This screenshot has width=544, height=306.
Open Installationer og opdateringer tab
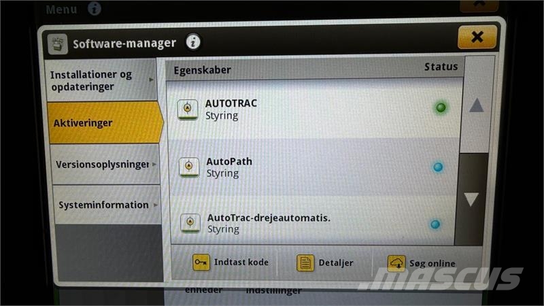click(101, 80)
